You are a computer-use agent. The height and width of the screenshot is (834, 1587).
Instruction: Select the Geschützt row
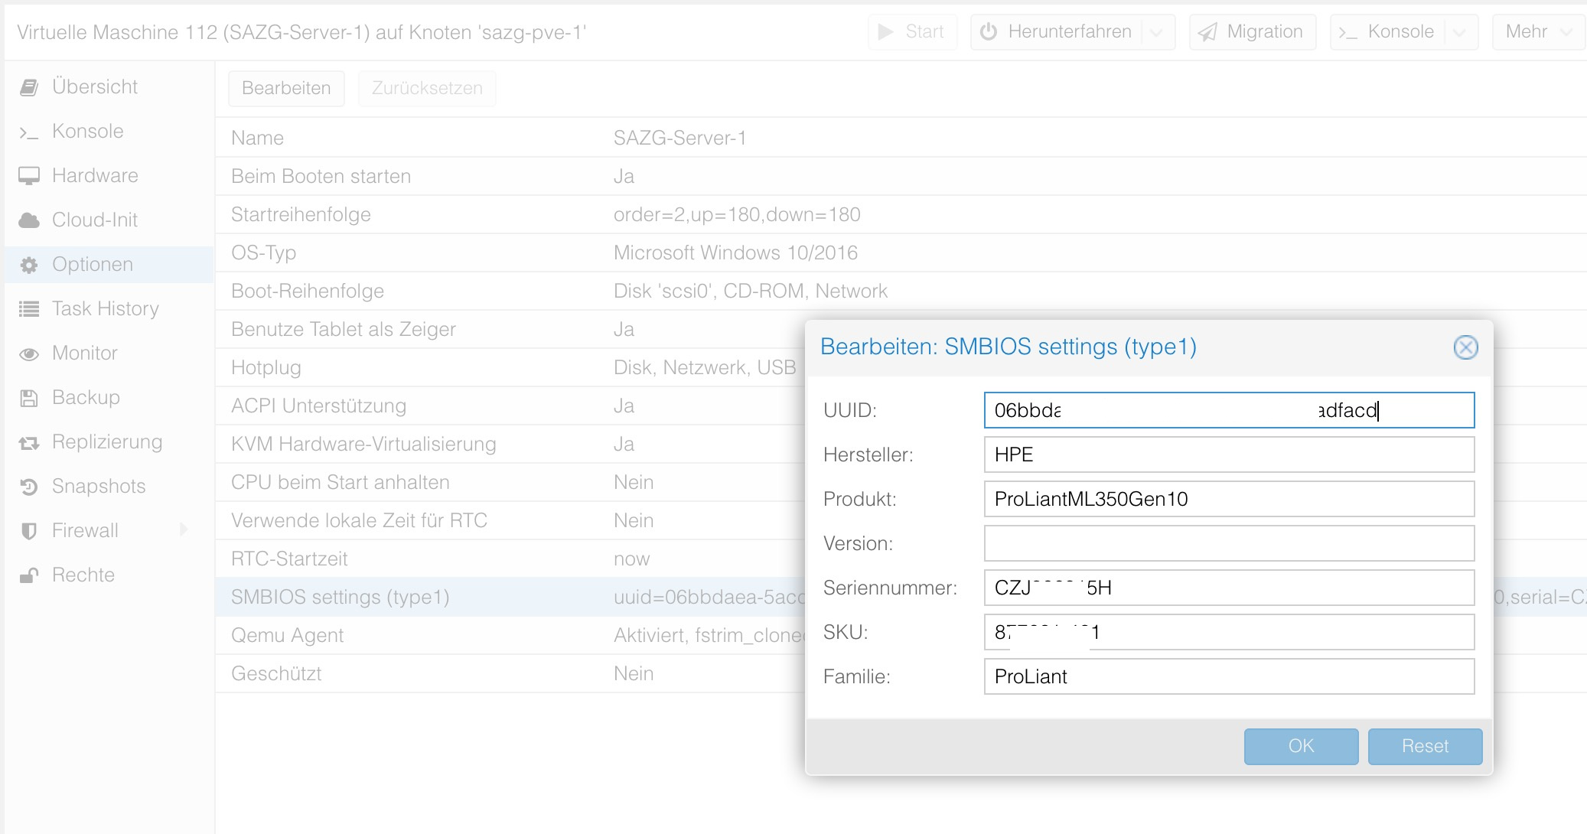point(510,673)
